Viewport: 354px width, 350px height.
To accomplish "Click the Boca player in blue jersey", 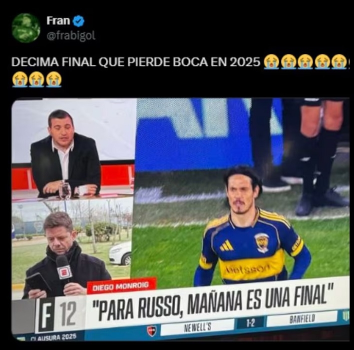I will (252, 227).
